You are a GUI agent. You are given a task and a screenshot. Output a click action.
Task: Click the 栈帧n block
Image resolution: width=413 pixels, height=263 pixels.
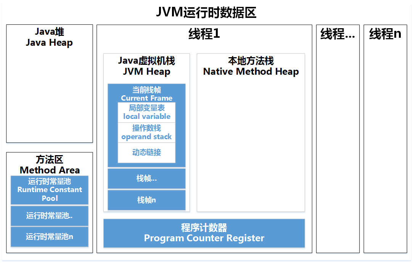(x=146, y=200)
